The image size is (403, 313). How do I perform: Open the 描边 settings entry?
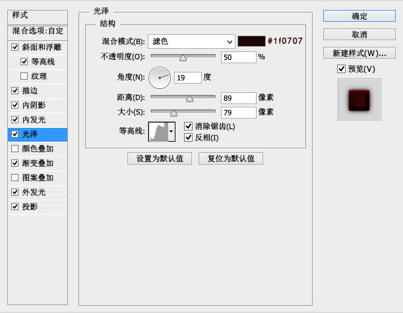(x=30, y=91)
